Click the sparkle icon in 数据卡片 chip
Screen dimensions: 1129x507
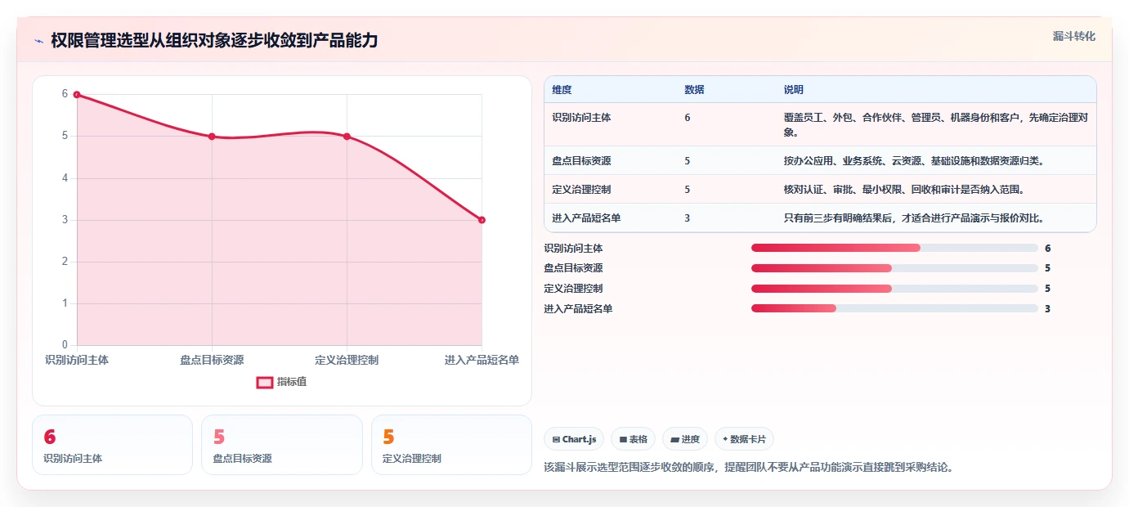[x=725, y=439]
